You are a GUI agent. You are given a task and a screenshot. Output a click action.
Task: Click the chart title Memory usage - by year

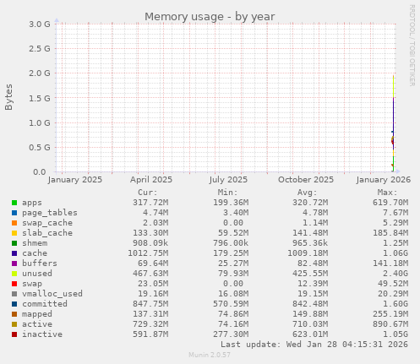(210, 17)
